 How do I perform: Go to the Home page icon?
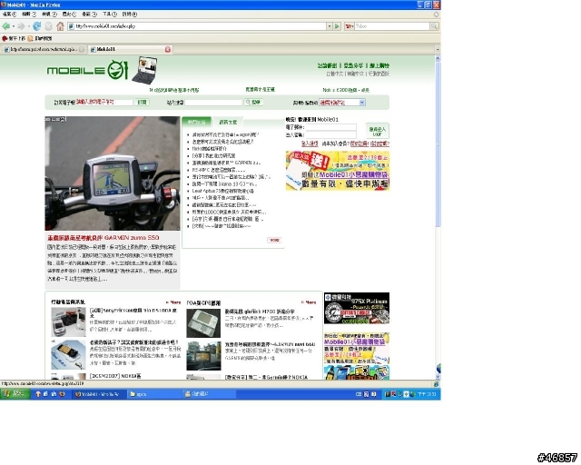[60, 26]
